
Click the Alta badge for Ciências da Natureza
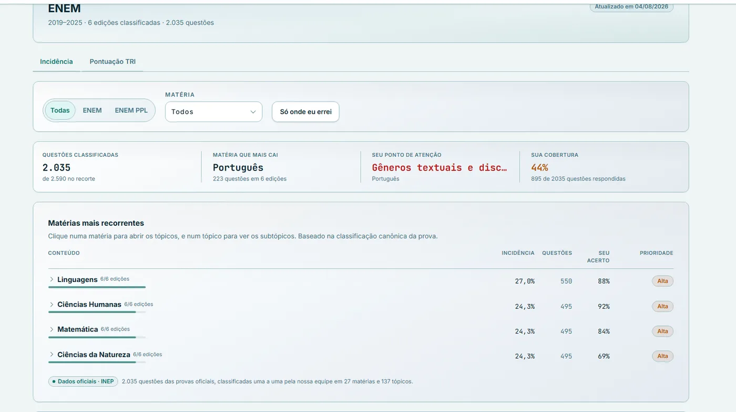point(663,356)
